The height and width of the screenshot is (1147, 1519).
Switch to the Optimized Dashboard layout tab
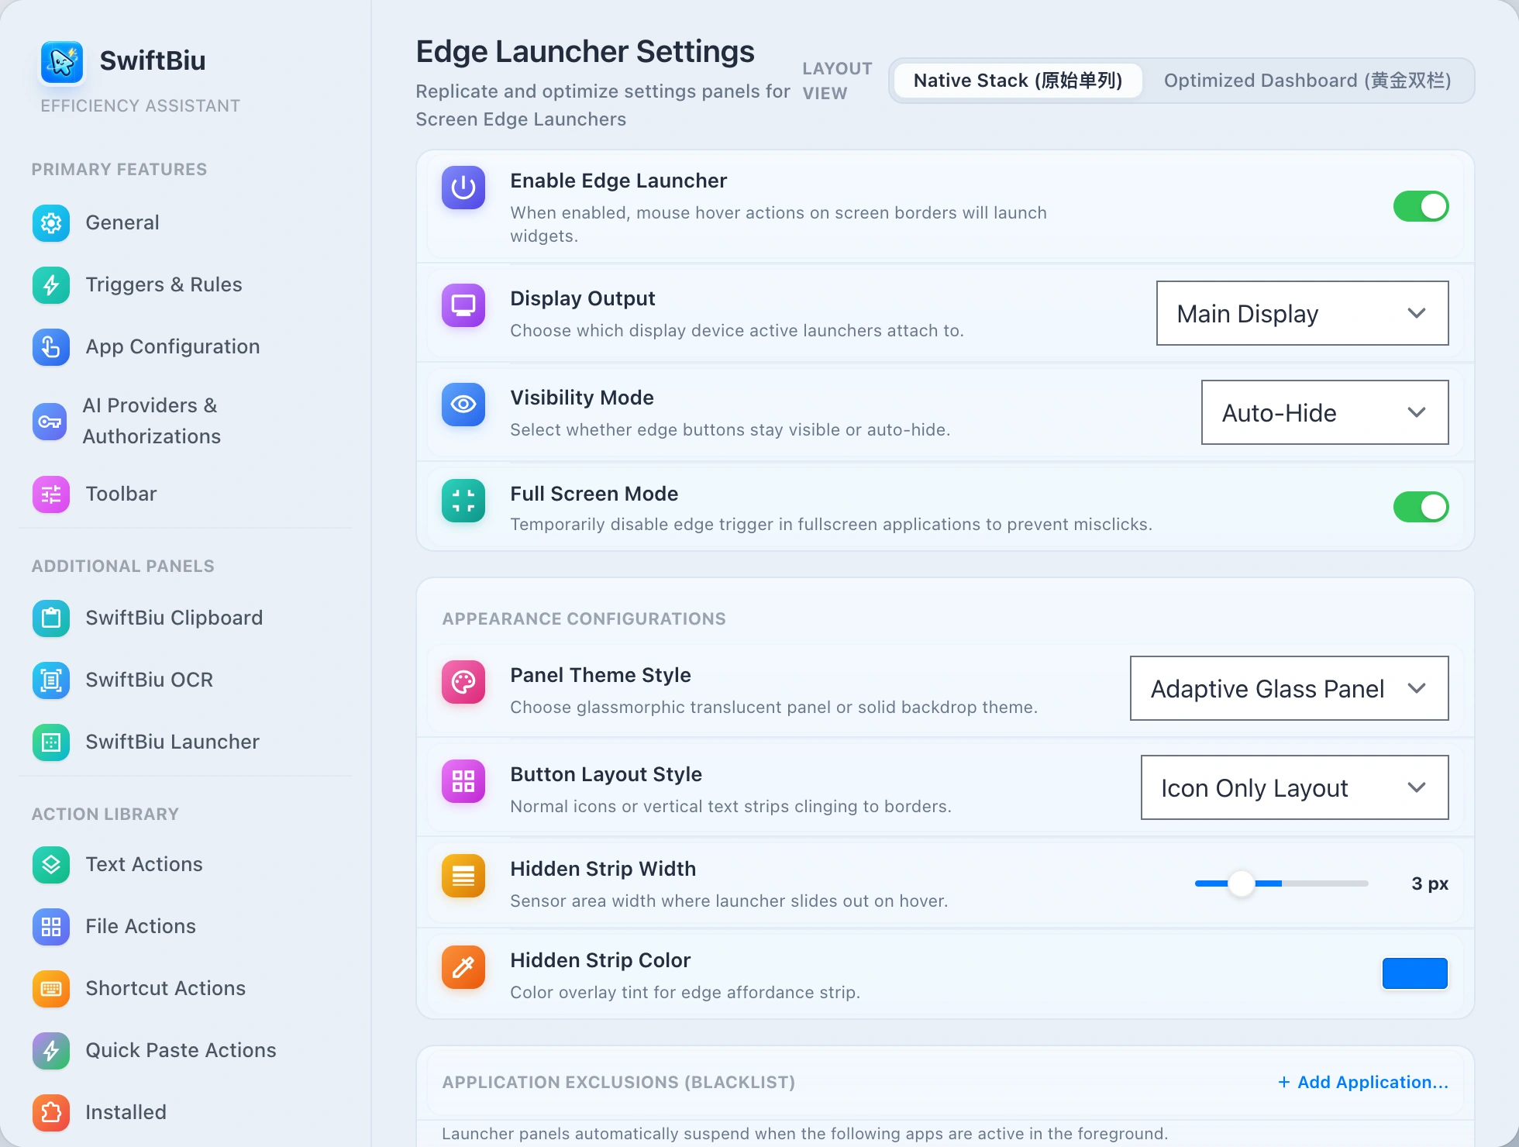tap(1307, 81)
